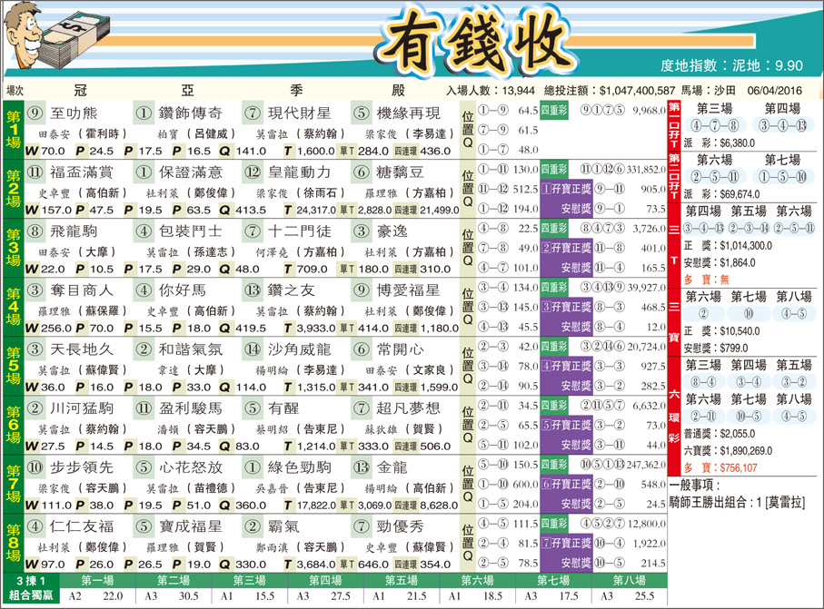
Task: Click the green 四重彩 label in race 4
Action: [x=554, y=288]
